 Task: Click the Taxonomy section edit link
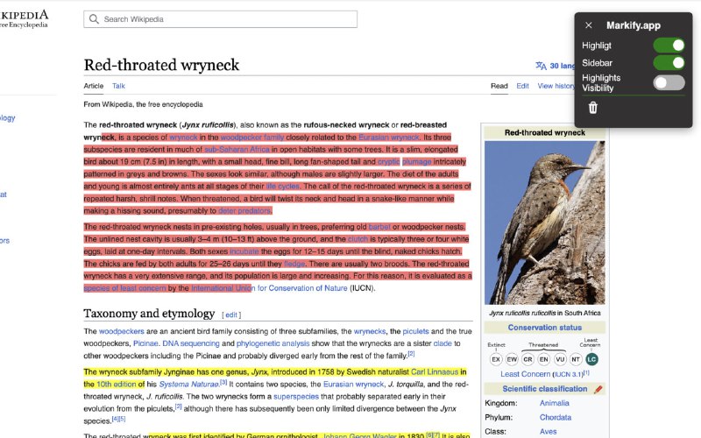point(231,314)
